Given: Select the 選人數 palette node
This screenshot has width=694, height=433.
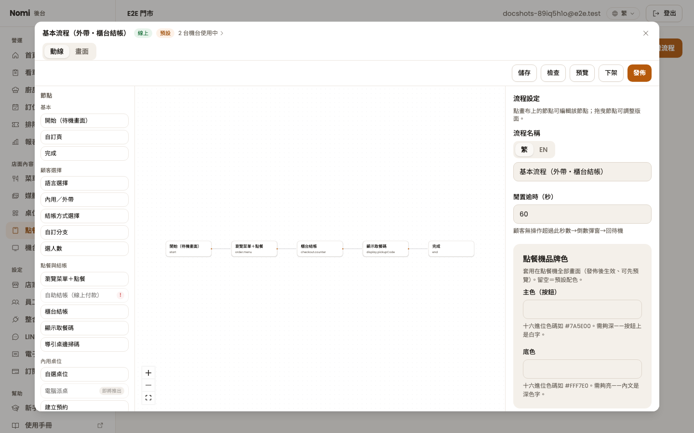Looking at the screenshot, I should 84,249.
